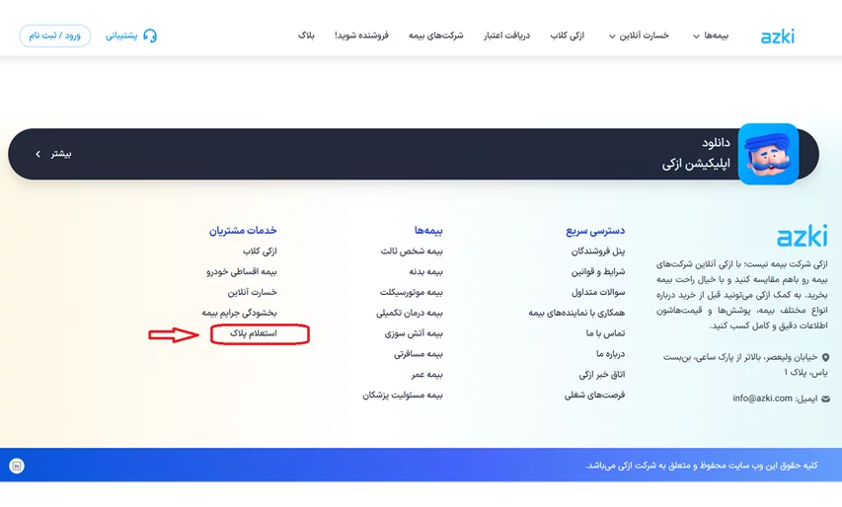Open شرایط و قوانین link
Image resolution: width=842 pixels, height=507 pixels.
[597, 271]
